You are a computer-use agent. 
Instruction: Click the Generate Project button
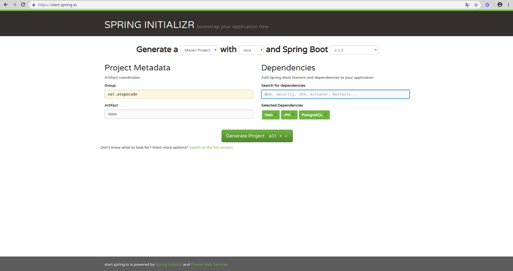pyautogui.click(x=257, y=136)
